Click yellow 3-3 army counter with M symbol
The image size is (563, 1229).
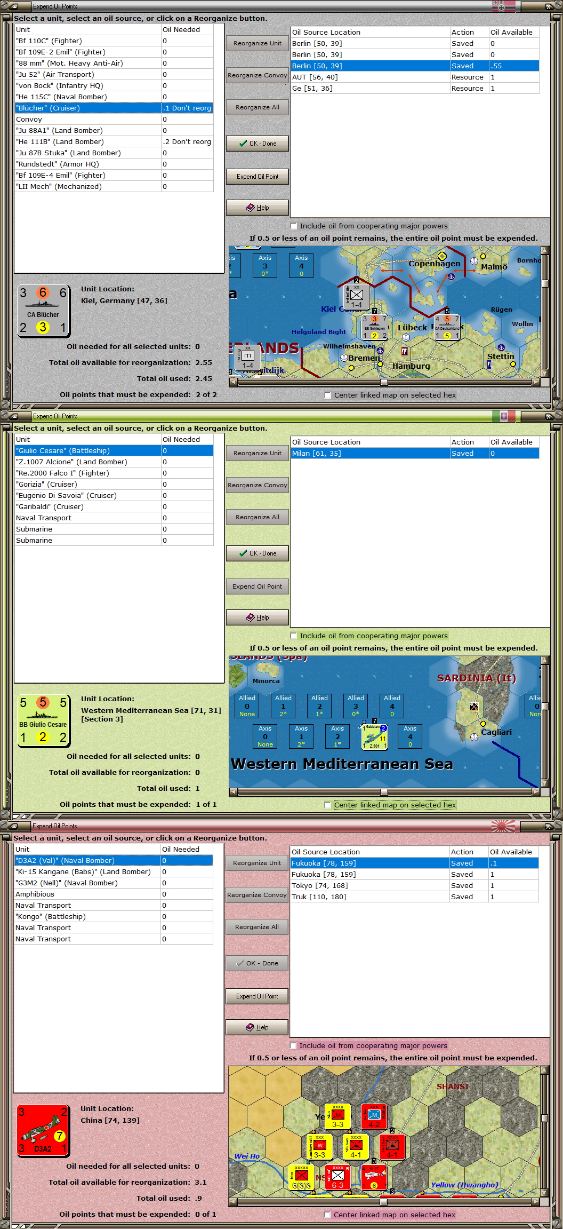coord(338,1116)
